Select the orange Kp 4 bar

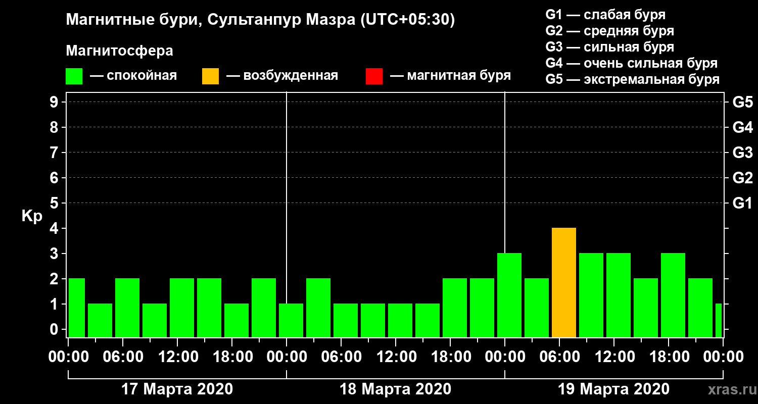[564, 283]
